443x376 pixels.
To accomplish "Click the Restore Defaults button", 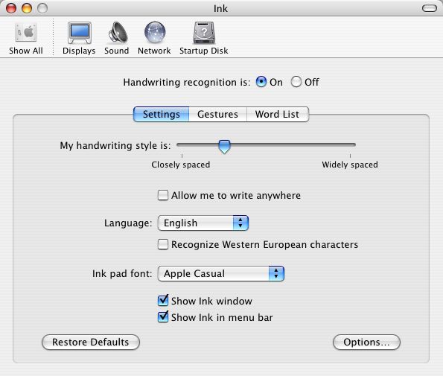I will 91,342.
